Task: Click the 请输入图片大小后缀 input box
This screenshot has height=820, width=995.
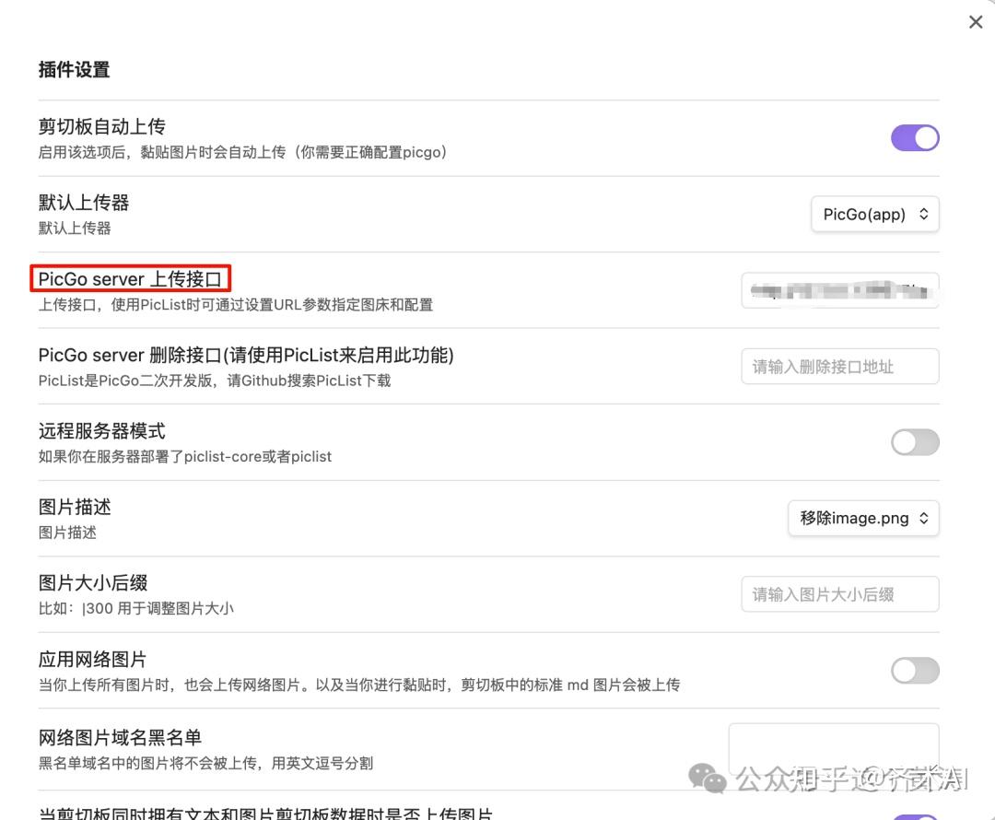Action: coord(839,593)
